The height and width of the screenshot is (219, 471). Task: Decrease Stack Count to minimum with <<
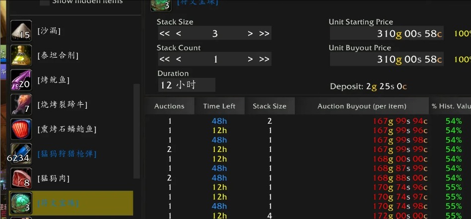point(165,59)
